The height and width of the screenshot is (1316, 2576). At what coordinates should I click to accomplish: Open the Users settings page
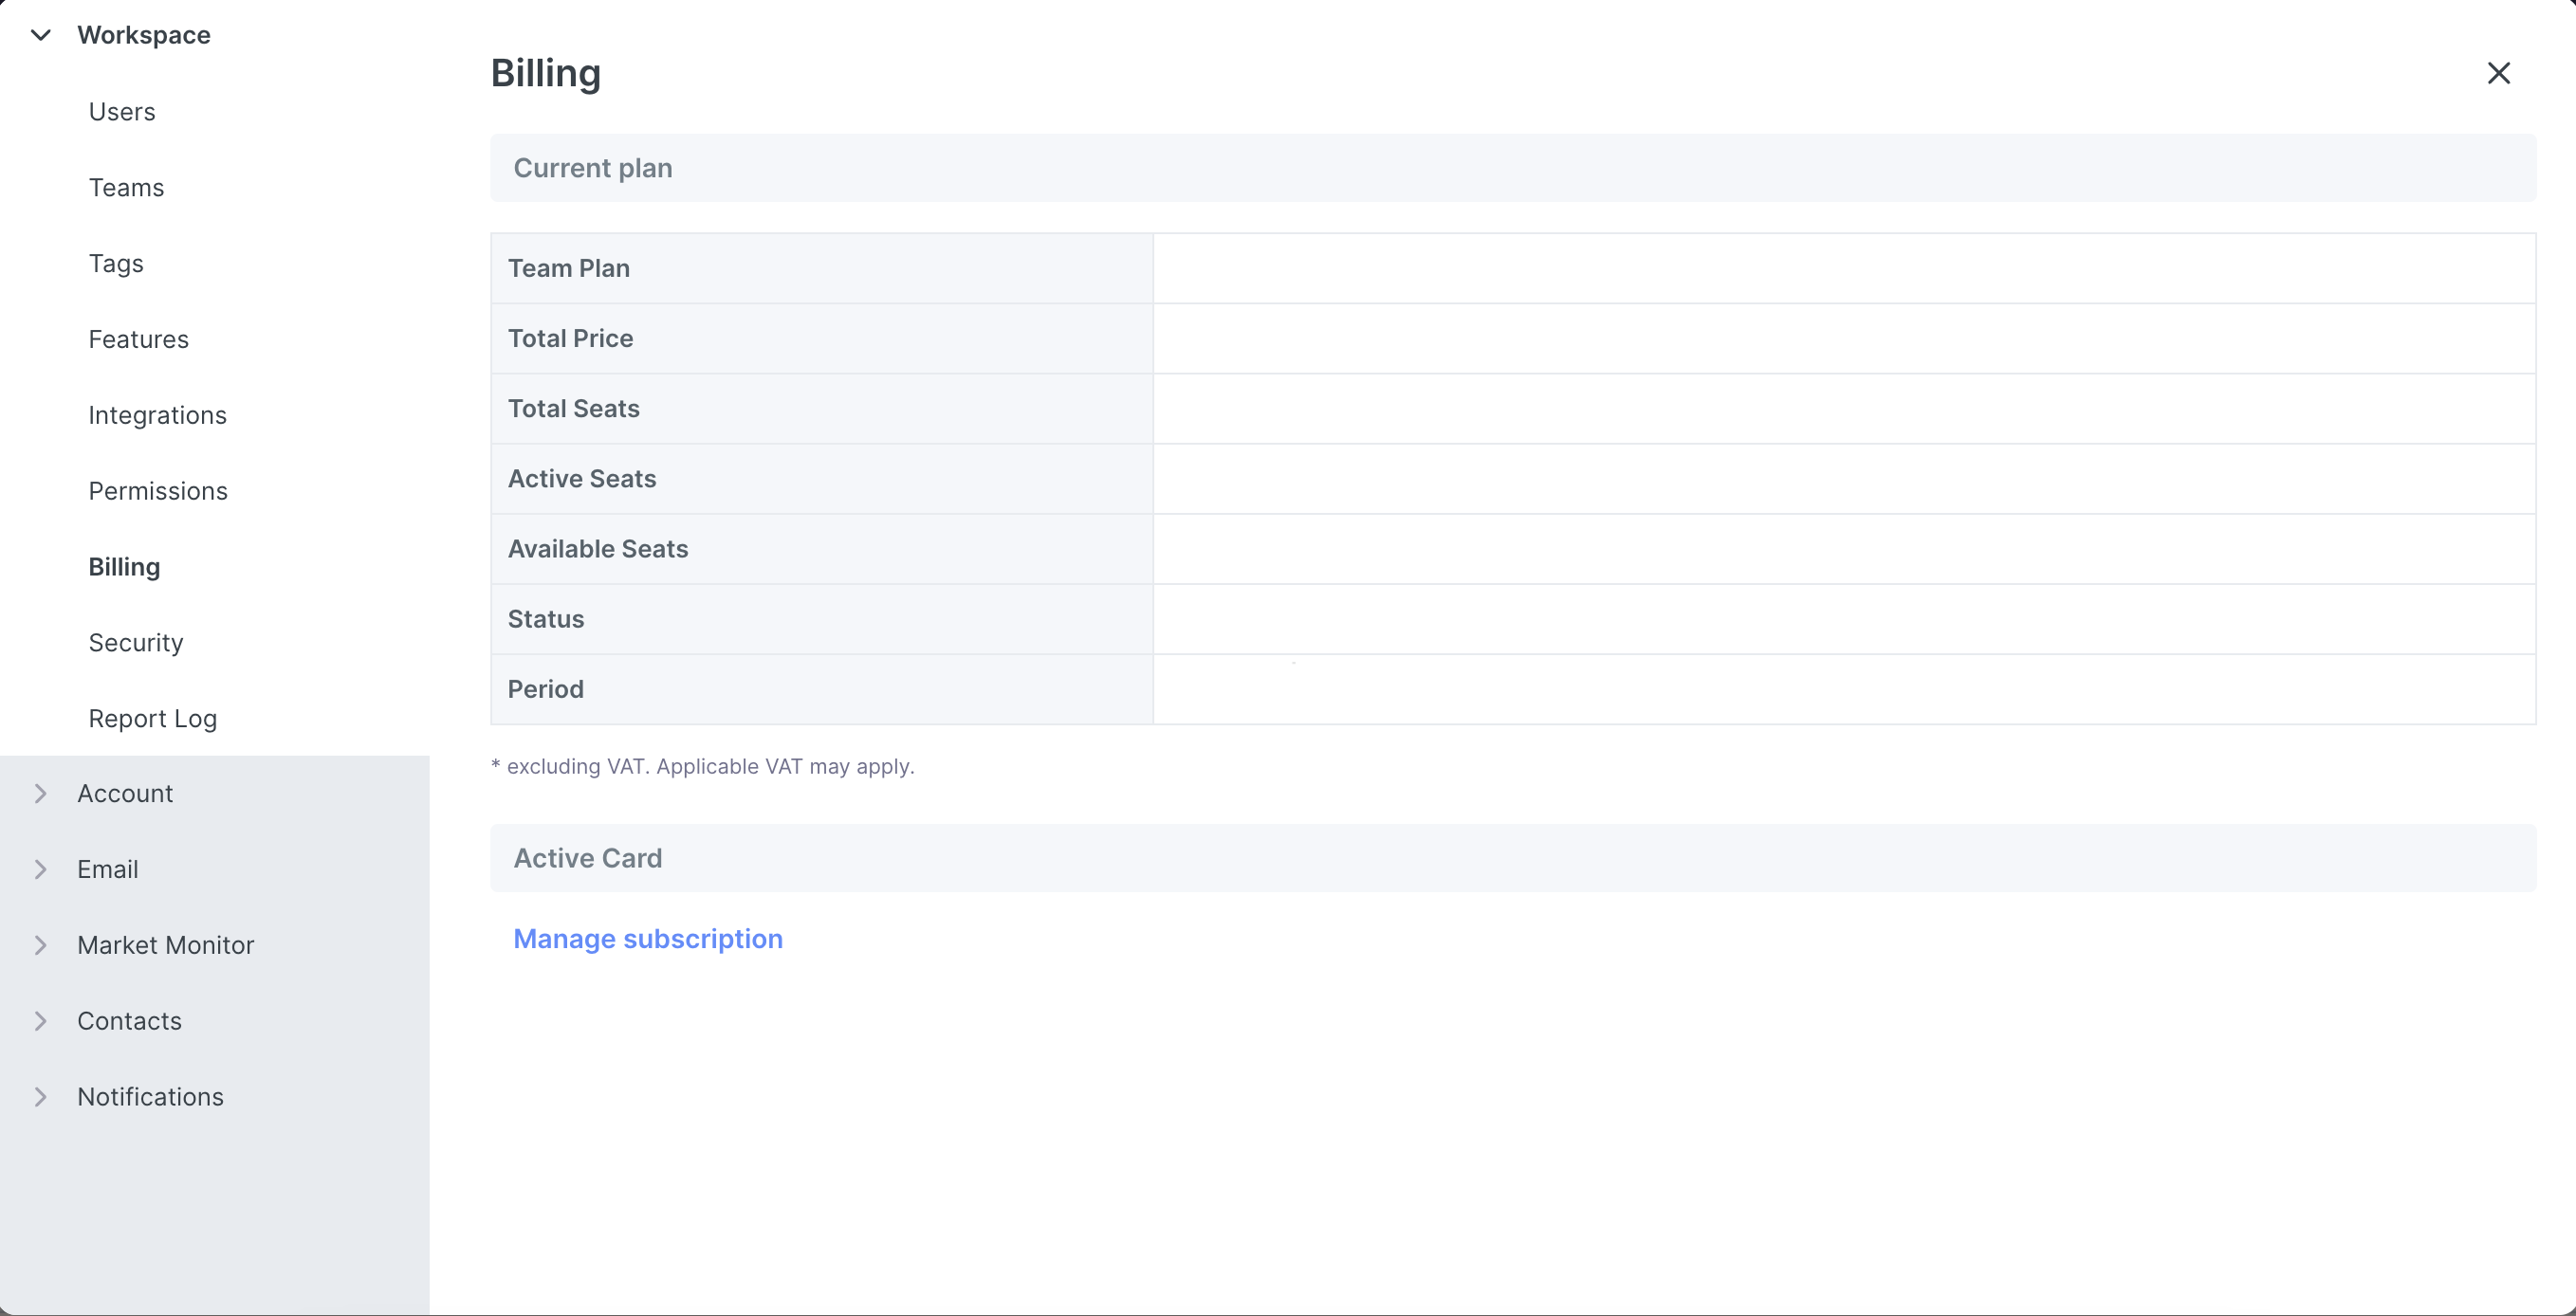click(122, 112)
